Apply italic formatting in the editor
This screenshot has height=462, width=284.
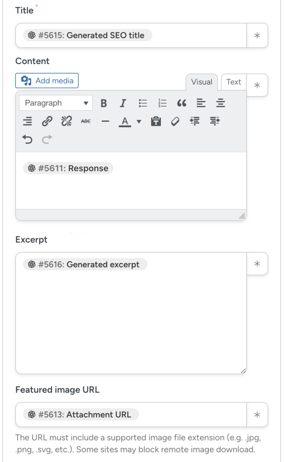click(x=122, y=103)
